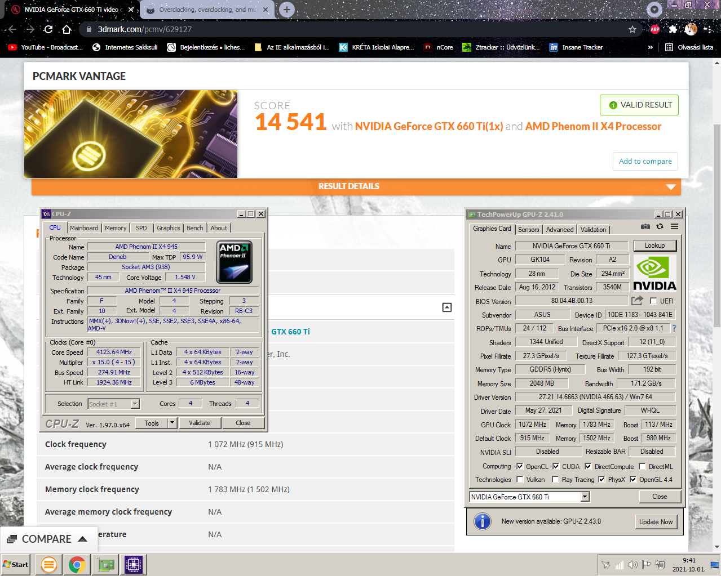721x576 pixels.
Task: Open the YouTube bookmark
Action: [x=45, y=47]
